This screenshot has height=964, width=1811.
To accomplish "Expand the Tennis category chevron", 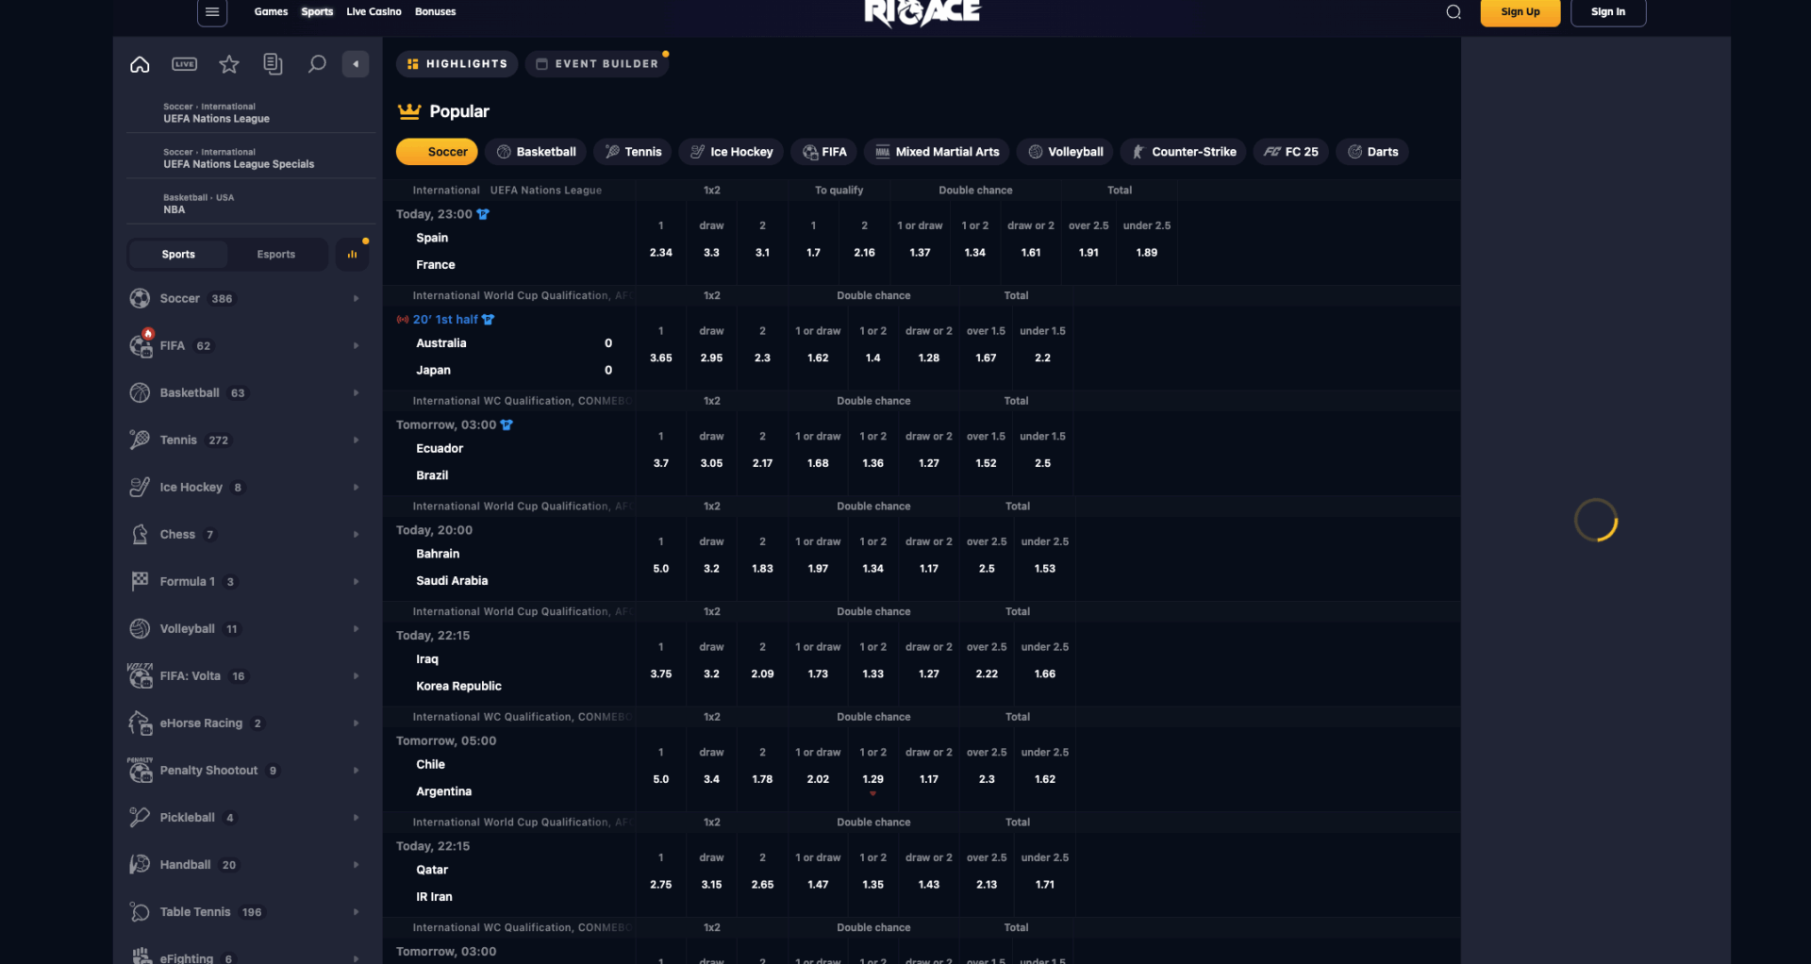I will (356, 440).
